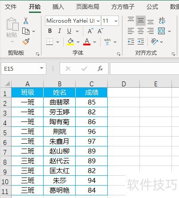179x198 pixels.
Task: Click the wén phonetic guide icon
Action: pyautogui.click(x=107, y=42)
